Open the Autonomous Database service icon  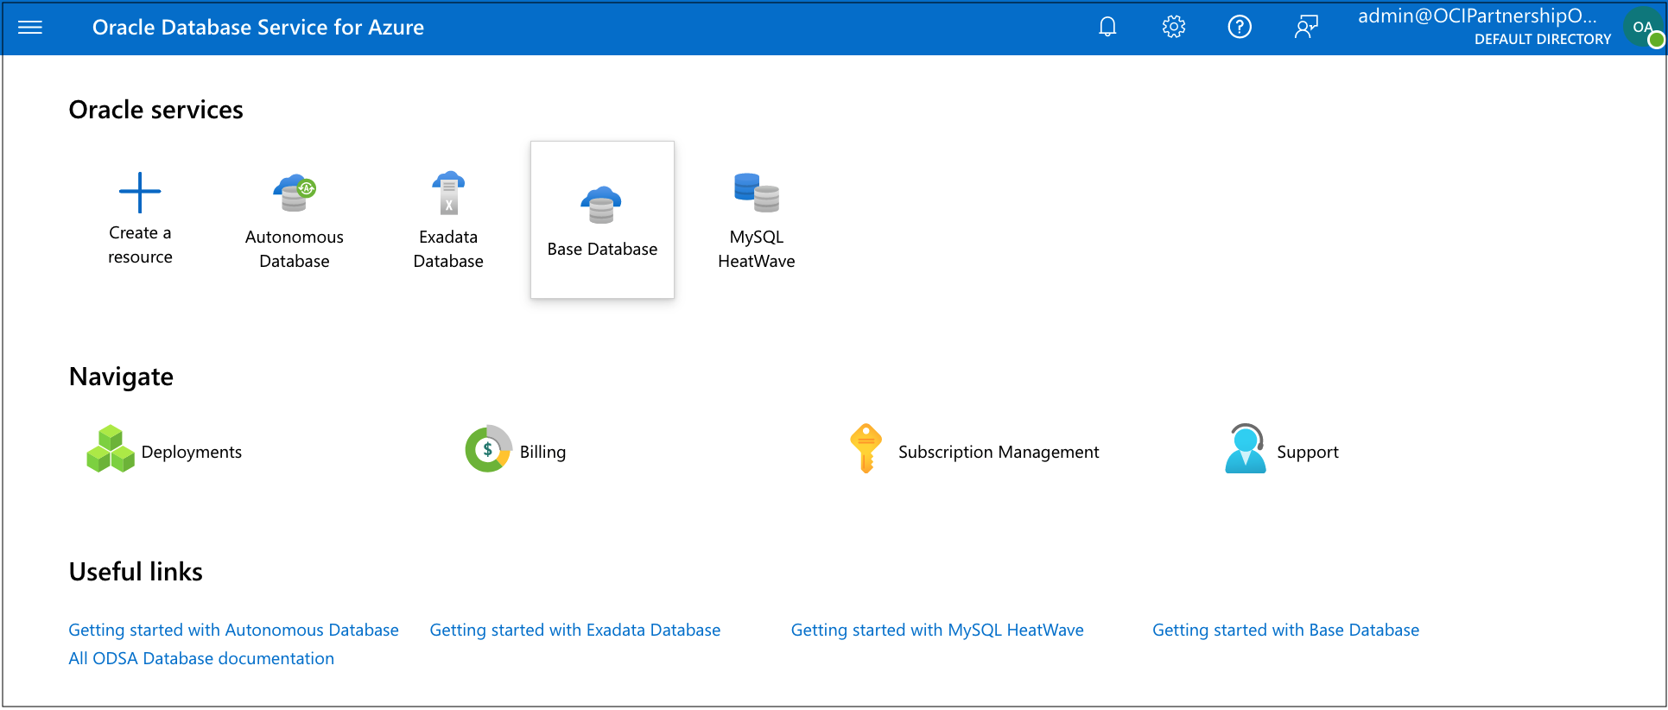click(295, 193)
